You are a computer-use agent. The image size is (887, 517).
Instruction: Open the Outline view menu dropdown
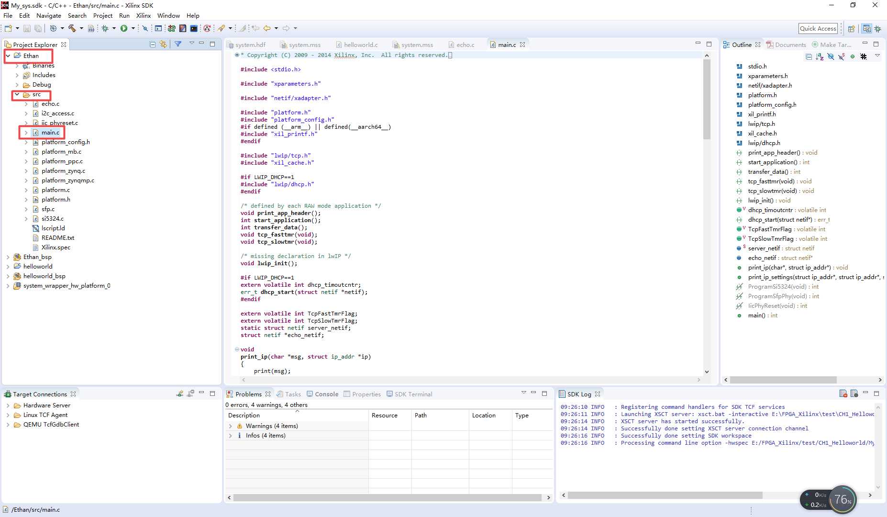877,56
